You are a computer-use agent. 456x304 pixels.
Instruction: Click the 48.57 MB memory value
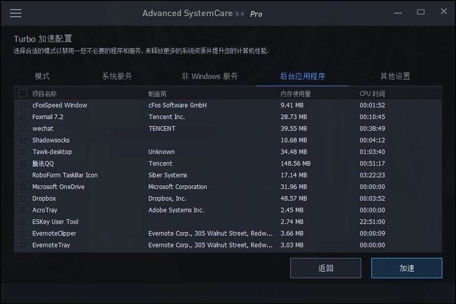click(294, 199)
